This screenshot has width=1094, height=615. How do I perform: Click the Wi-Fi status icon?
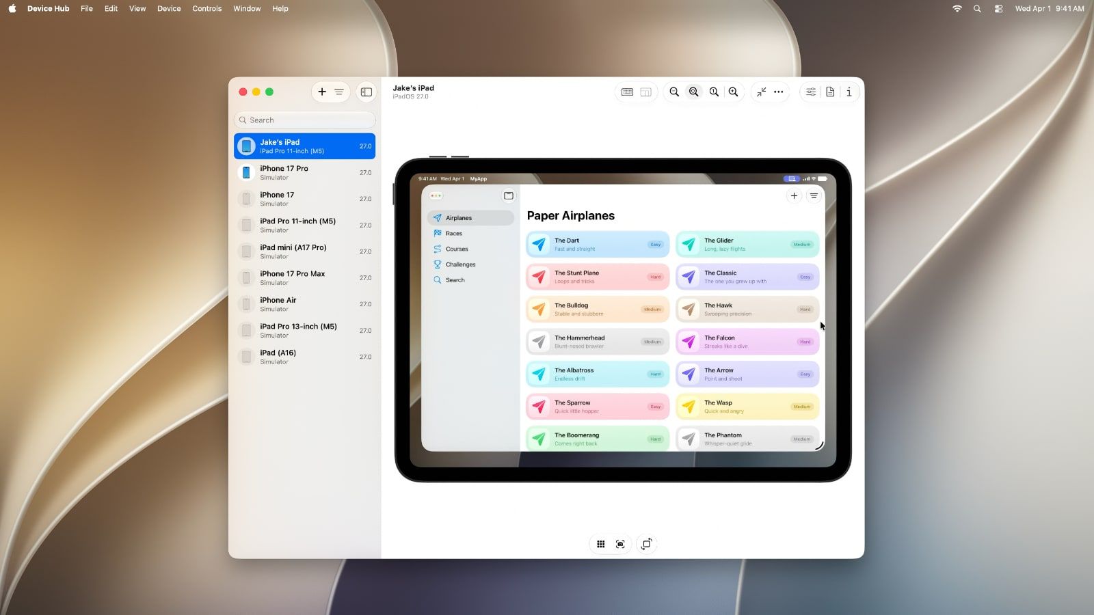[x=957, y=9]
